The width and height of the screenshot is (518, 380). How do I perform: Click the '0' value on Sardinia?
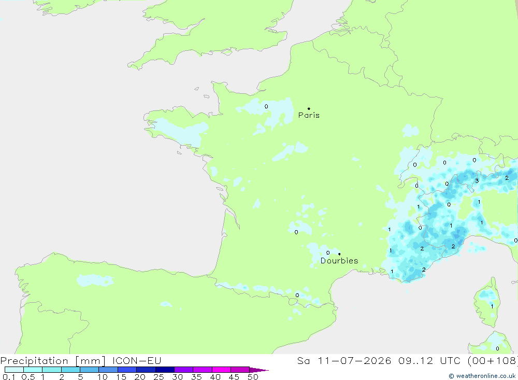click(497, 348)
